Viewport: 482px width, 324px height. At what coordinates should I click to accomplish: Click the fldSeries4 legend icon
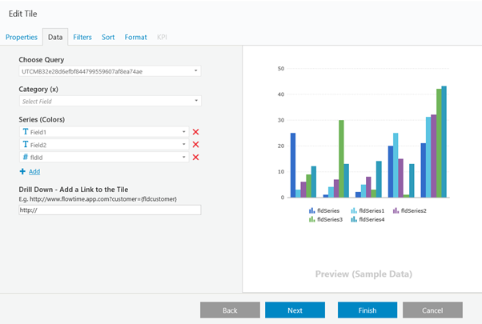pyautogui.click(x=354, y=219)
